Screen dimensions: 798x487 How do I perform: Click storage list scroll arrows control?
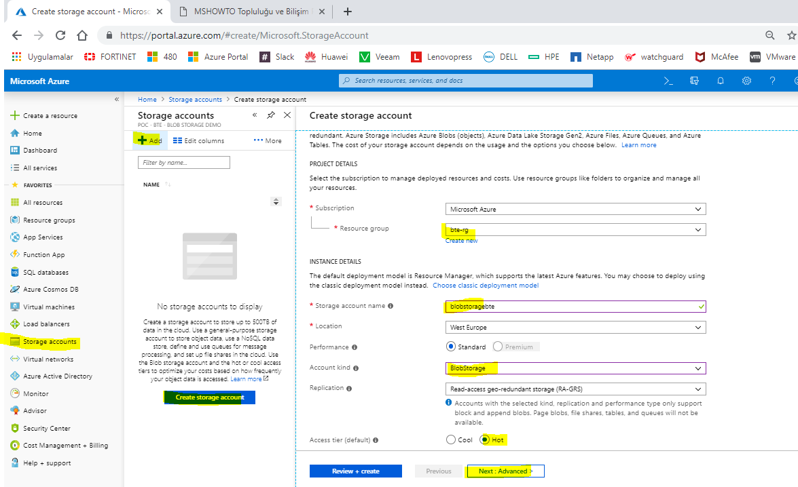point(276,202)
